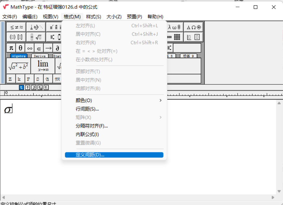Insert the double-struck S symbol

click(x=38, y=79)
